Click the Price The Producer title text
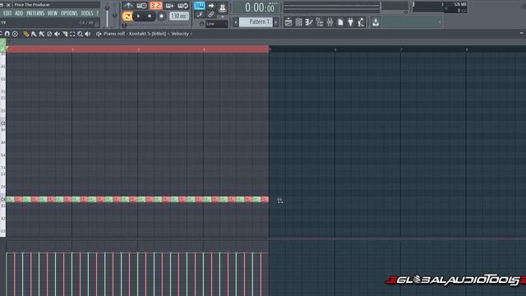The image size is (526, 296). coord(32,5)
